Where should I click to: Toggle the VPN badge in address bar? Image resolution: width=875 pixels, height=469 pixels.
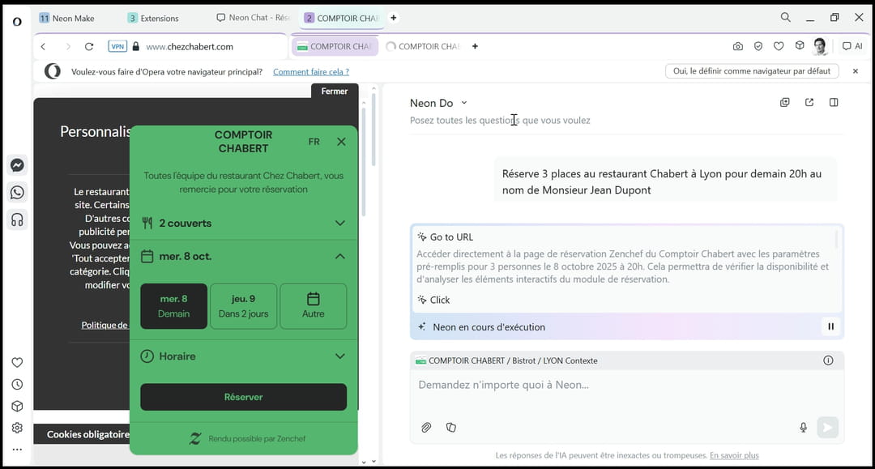117,46
